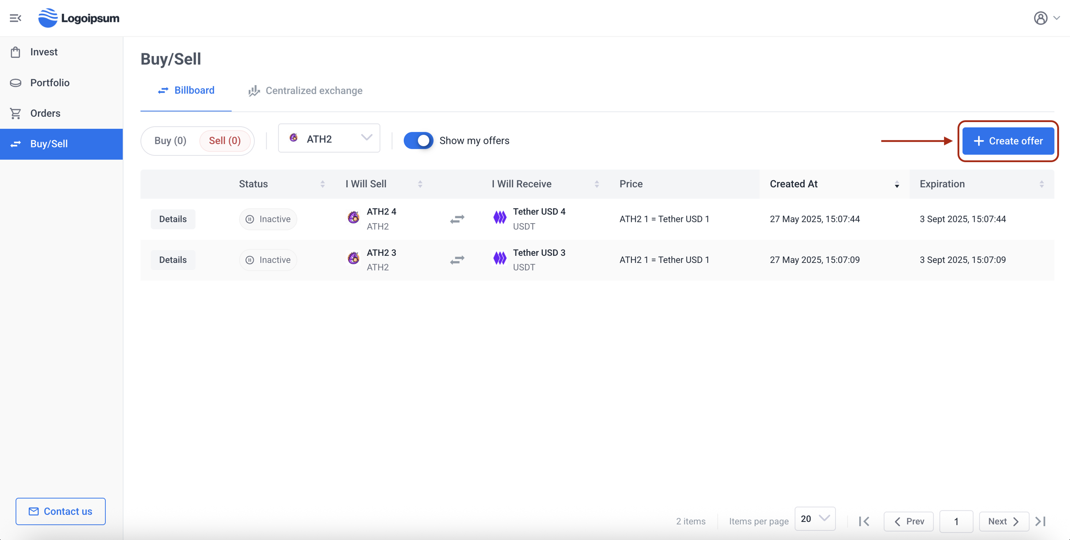Click the page number 1 field
The image size is (1070, 540).
click(956, 521)
